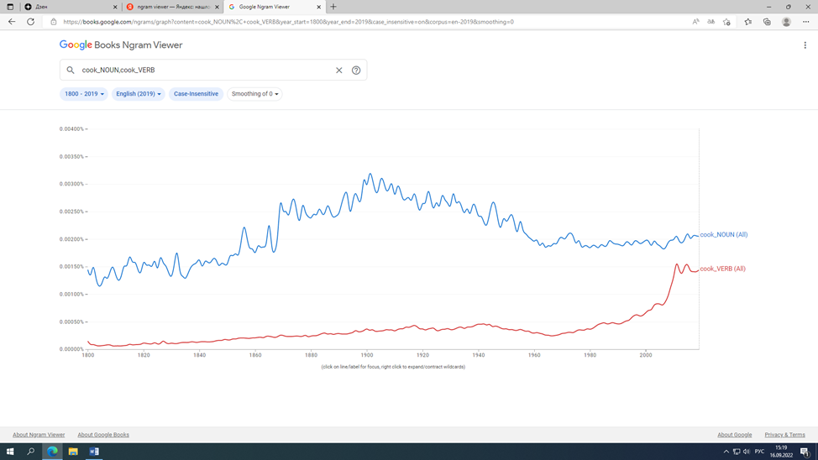Click the browser profile avatar
818x460 pixels.
(x=786, y=22)
